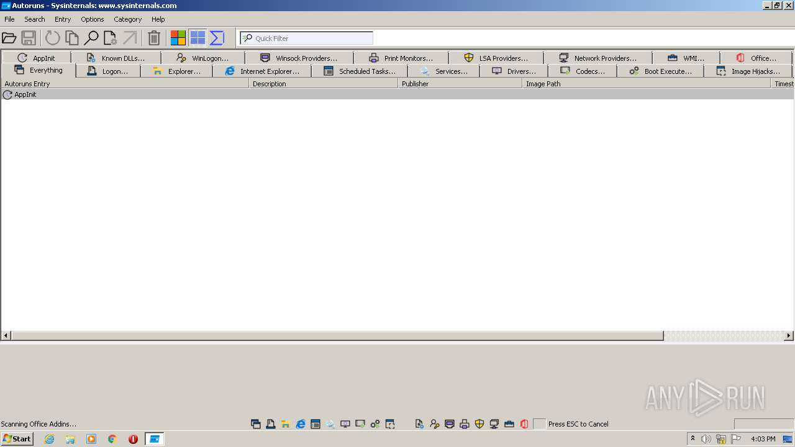Click the Boot Execute gears icon in the status bar
The width and height of the screenshot is (795, 447).
(375, 424)
